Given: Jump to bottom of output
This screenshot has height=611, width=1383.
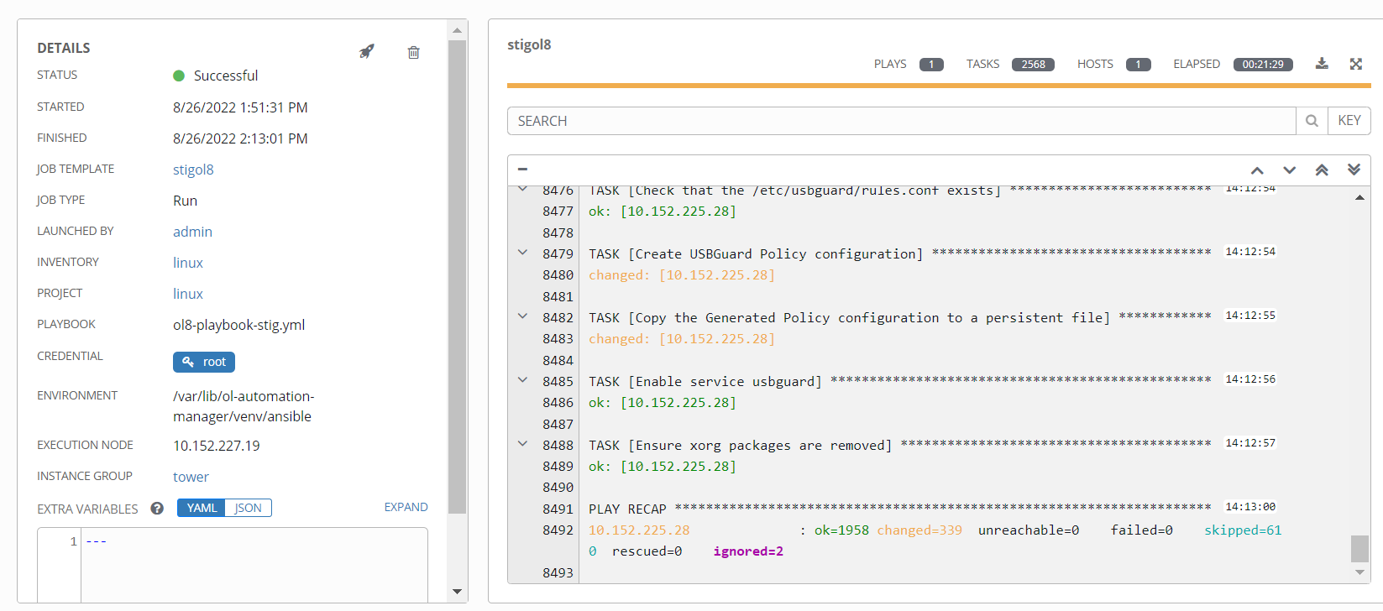Looking at the screenshot, I should [1354, 170].
